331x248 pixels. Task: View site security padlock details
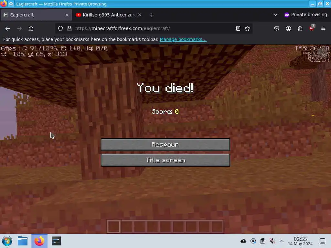[69, 28]
